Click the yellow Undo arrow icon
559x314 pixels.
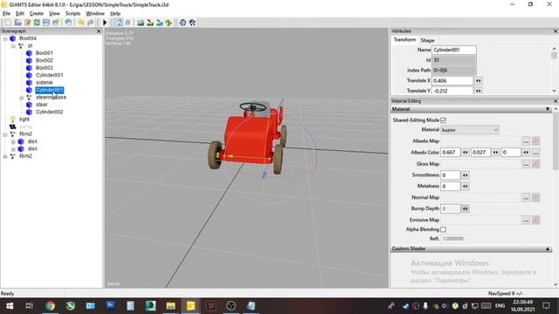81,23
